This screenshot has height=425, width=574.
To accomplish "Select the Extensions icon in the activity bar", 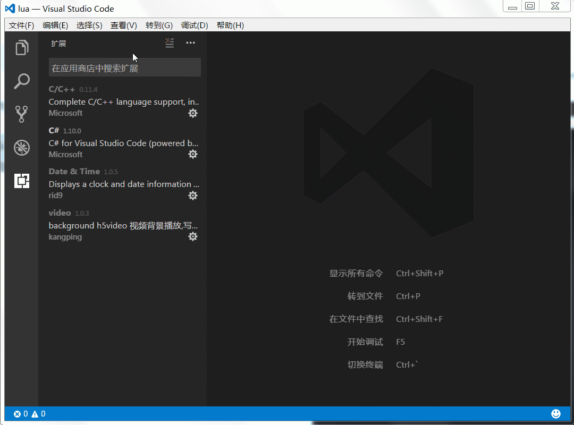I will coord(21,181).
